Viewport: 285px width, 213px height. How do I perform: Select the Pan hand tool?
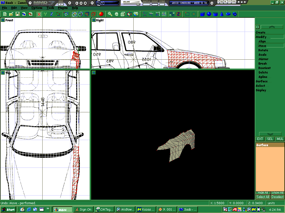(x=116, y=14)
